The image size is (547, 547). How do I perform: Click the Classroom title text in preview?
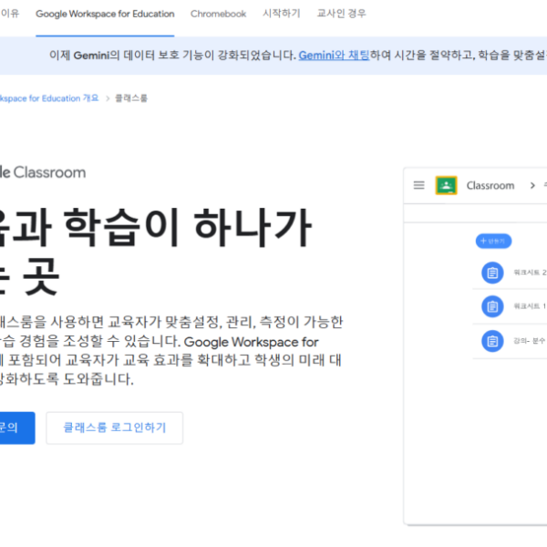point(490,186)
